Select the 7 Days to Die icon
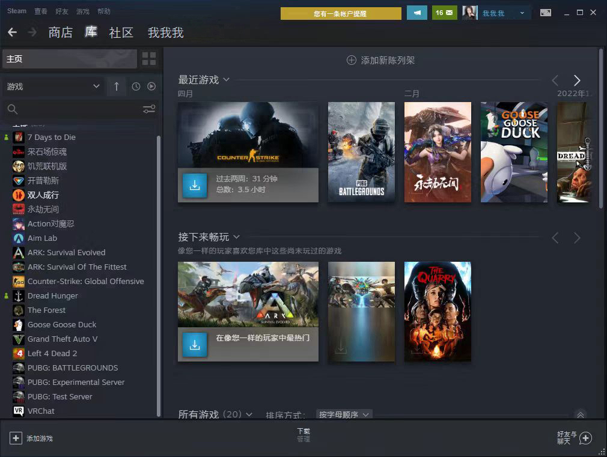 (18, 138)
